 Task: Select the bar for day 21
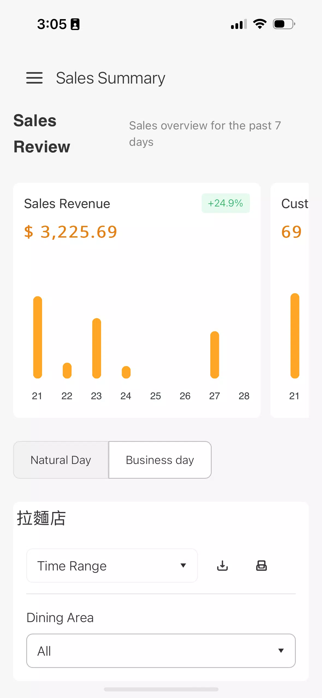38,337
